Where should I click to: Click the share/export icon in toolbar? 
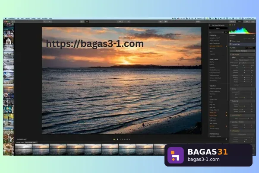tap(253, 22)
